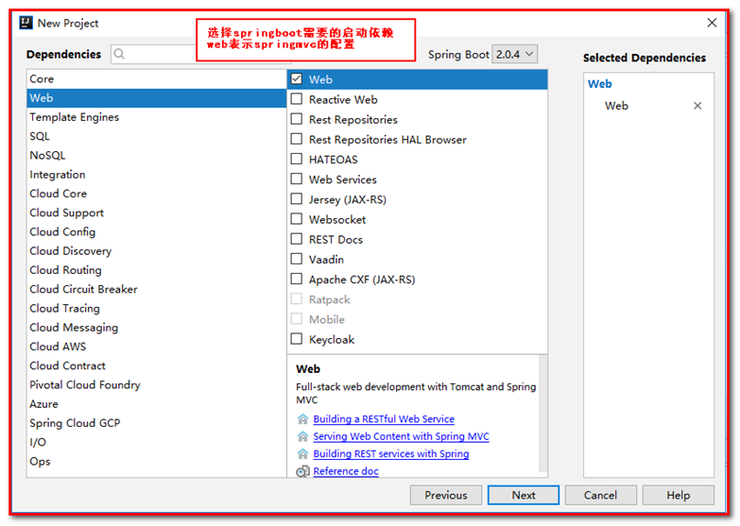Click the description panel vertical scrollbar
This screenshot has width=740, height=526.
coord(542,414)
